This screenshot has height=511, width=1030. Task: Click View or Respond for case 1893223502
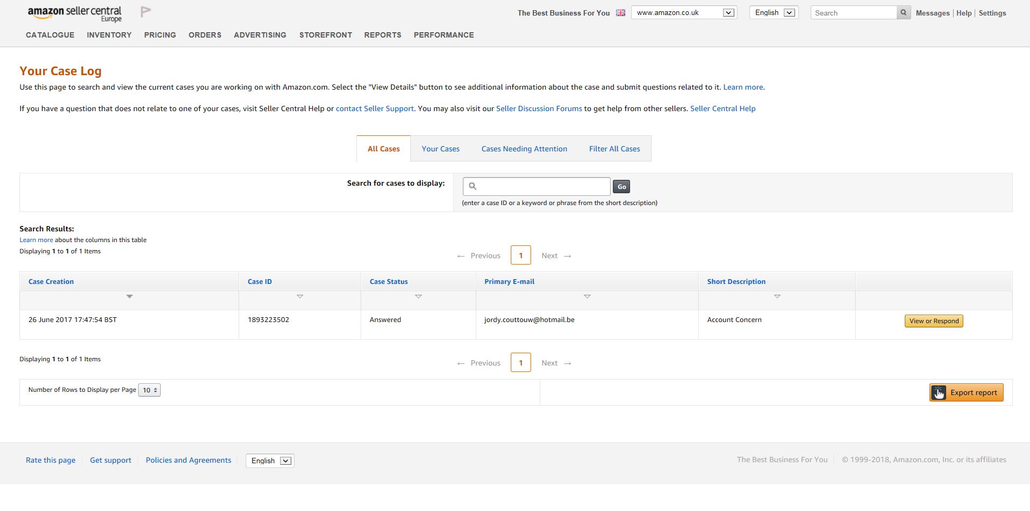[934, 320]
